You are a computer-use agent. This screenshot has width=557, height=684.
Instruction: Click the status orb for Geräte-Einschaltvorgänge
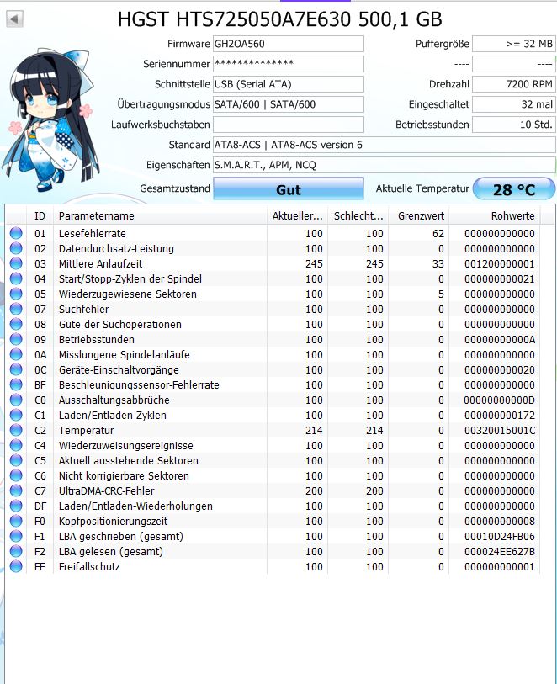[x=16, y=369]
